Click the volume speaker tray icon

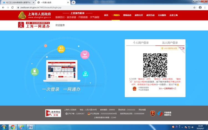pos(193,127)
